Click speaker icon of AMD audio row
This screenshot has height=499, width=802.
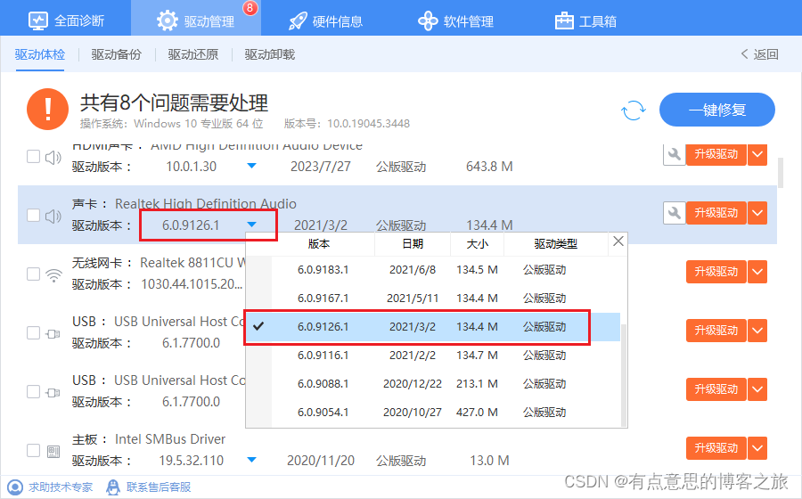53,158
